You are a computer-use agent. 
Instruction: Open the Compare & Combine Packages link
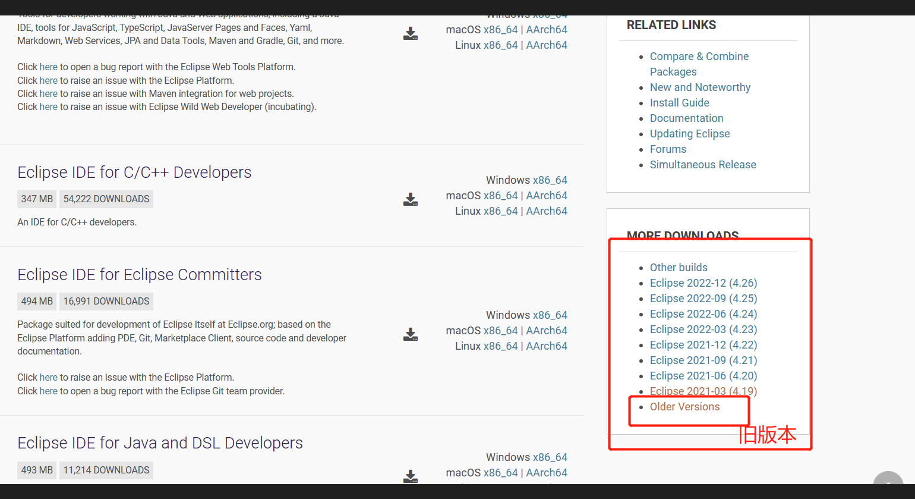(x=699, y=64)
